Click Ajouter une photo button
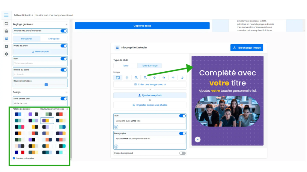This screenshot has width=307, height=172. click(150, 95)
